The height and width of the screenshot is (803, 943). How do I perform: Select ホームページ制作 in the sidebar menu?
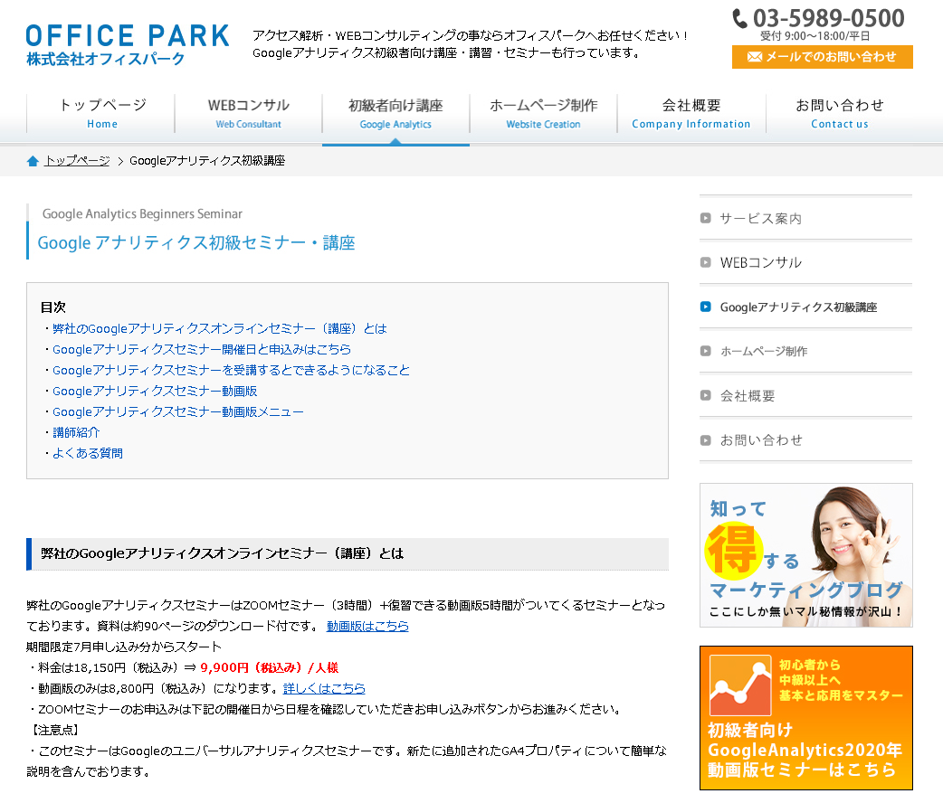(x=805, y=351)
